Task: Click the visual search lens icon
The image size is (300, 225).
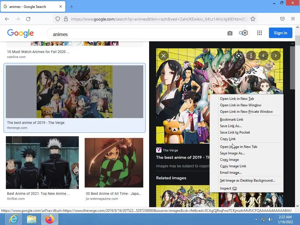Action: 238,56
